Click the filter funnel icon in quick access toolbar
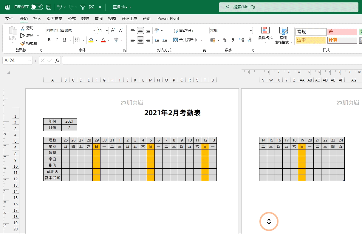362x234 pixels. pyautogui.click(x=83, y=7)
